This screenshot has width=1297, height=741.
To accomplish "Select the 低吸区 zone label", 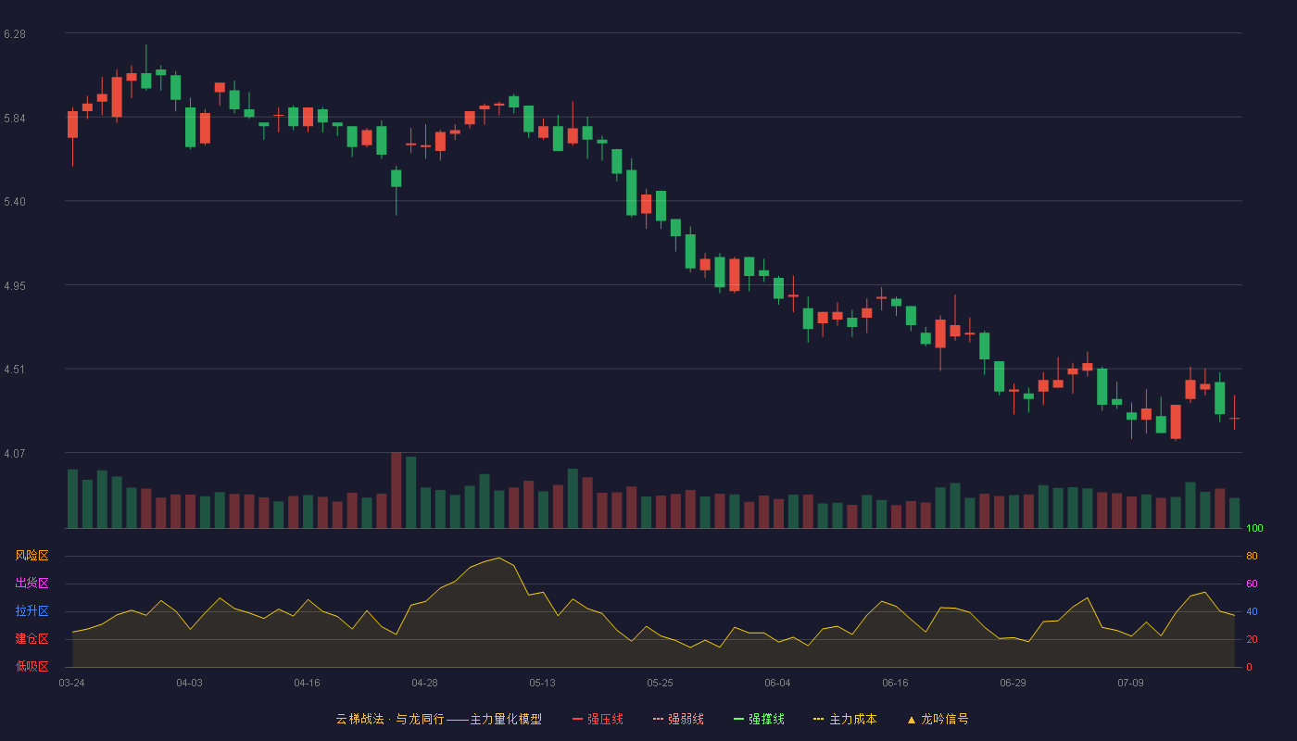I will pyautogui.click(x=31, y=667).
